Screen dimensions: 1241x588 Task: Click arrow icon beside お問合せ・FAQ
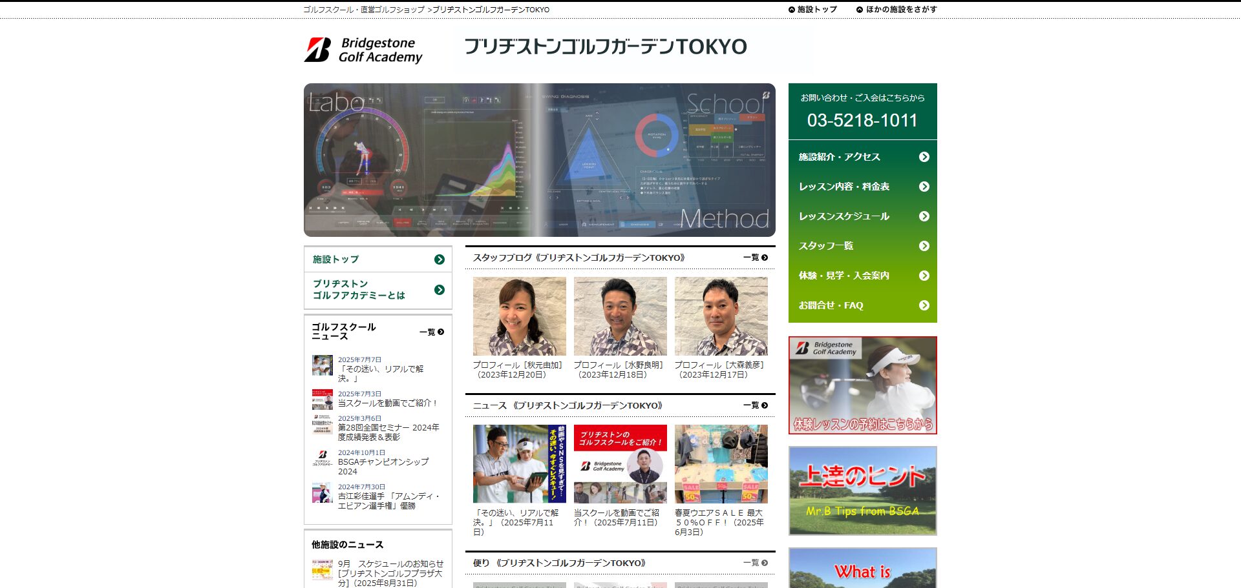point(924,305)
